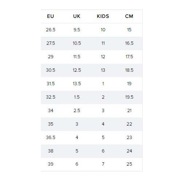Select KIDS size 12 cell
This screenshot has width=182, height=182.
[103, 57]
